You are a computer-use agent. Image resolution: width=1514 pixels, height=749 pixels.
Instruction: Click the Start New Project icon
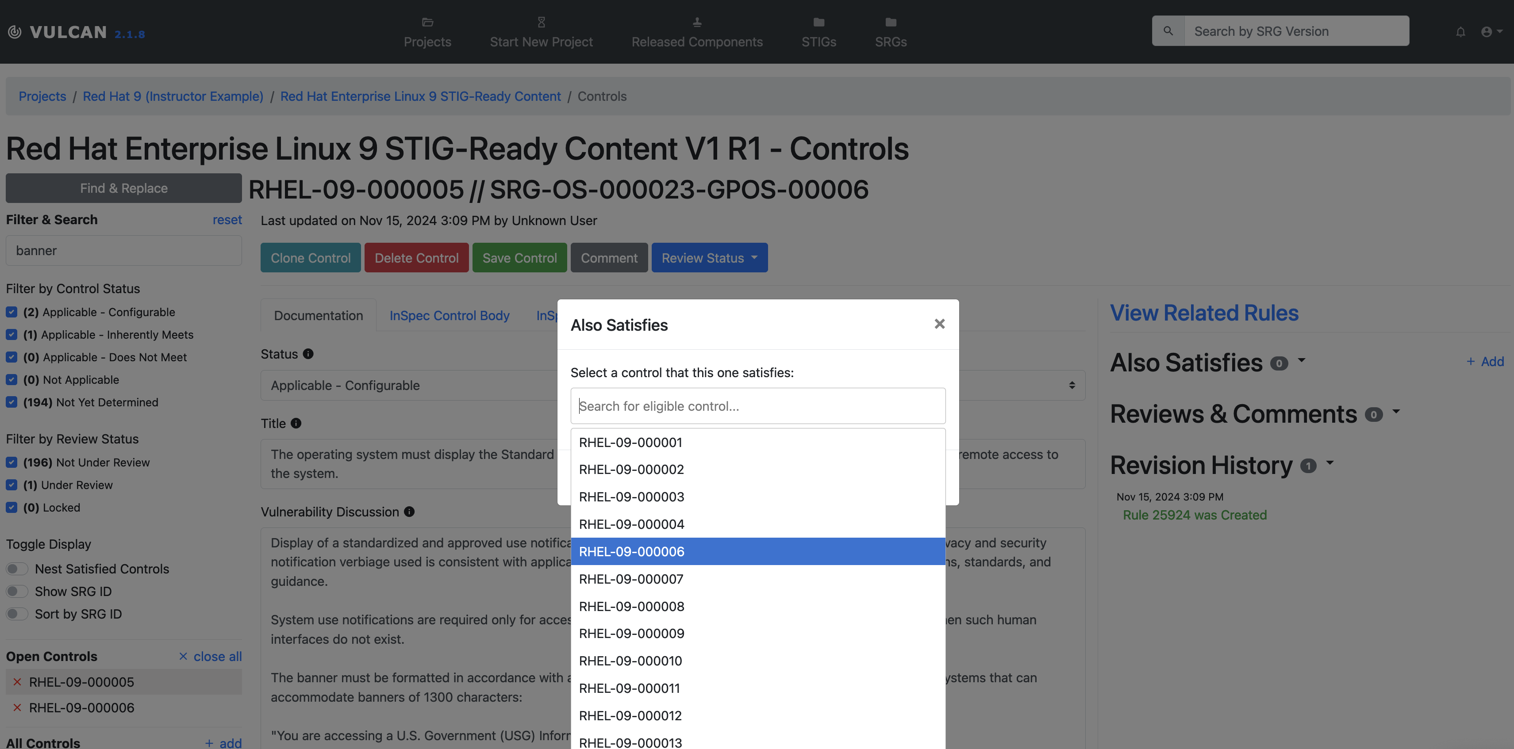point(541,22)
